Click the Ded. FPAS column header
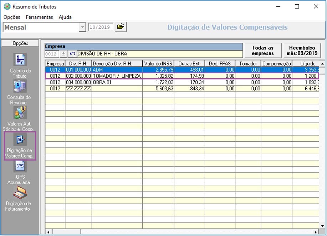This screenshot has width=327, height=236. pos(220,63)
